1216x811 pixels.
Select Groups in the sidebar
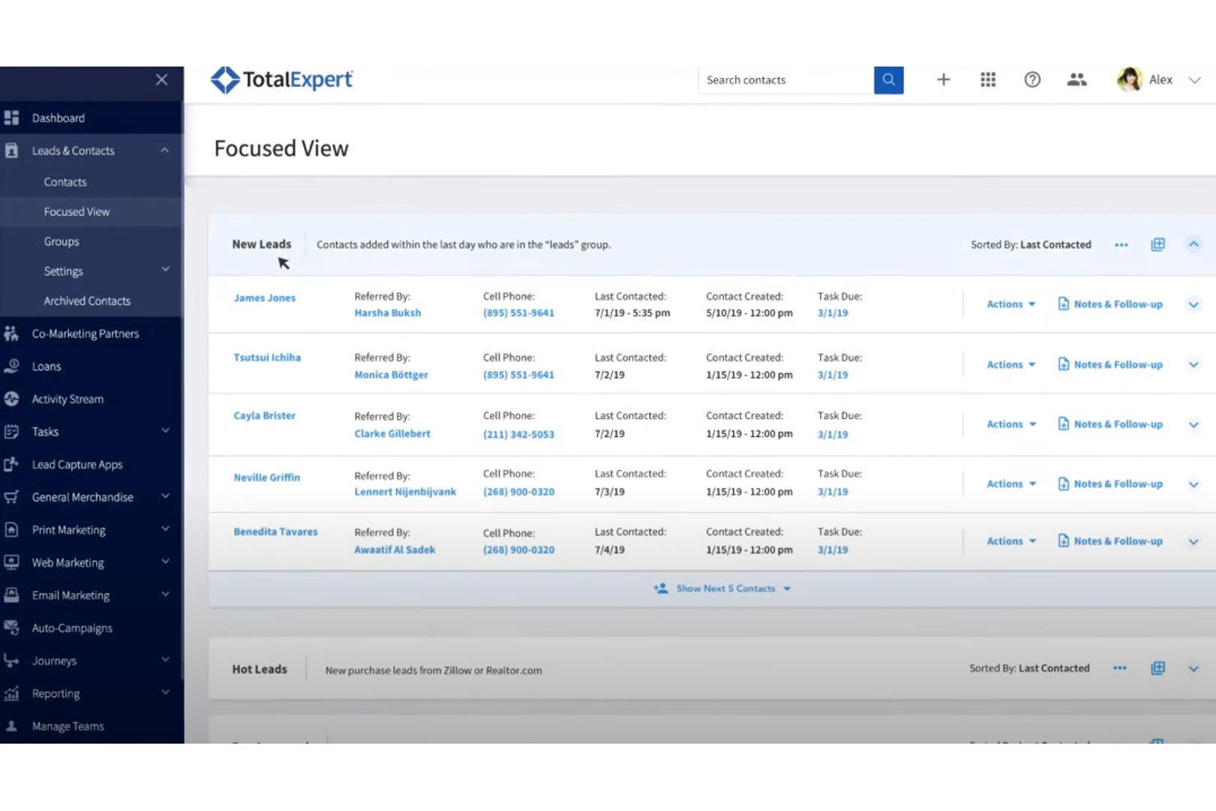click(62, 242)
